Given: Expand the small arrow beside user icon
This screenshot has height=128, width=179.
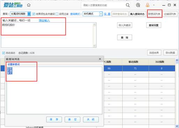Looking at the screenshot, I should point(154,5).
